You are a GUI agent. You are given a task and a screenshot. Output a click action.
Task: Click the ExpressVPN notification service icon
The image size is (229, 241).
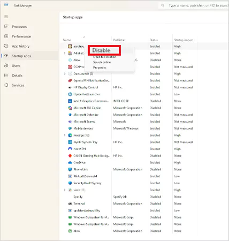pyautogui.click(x=70, y=81)
